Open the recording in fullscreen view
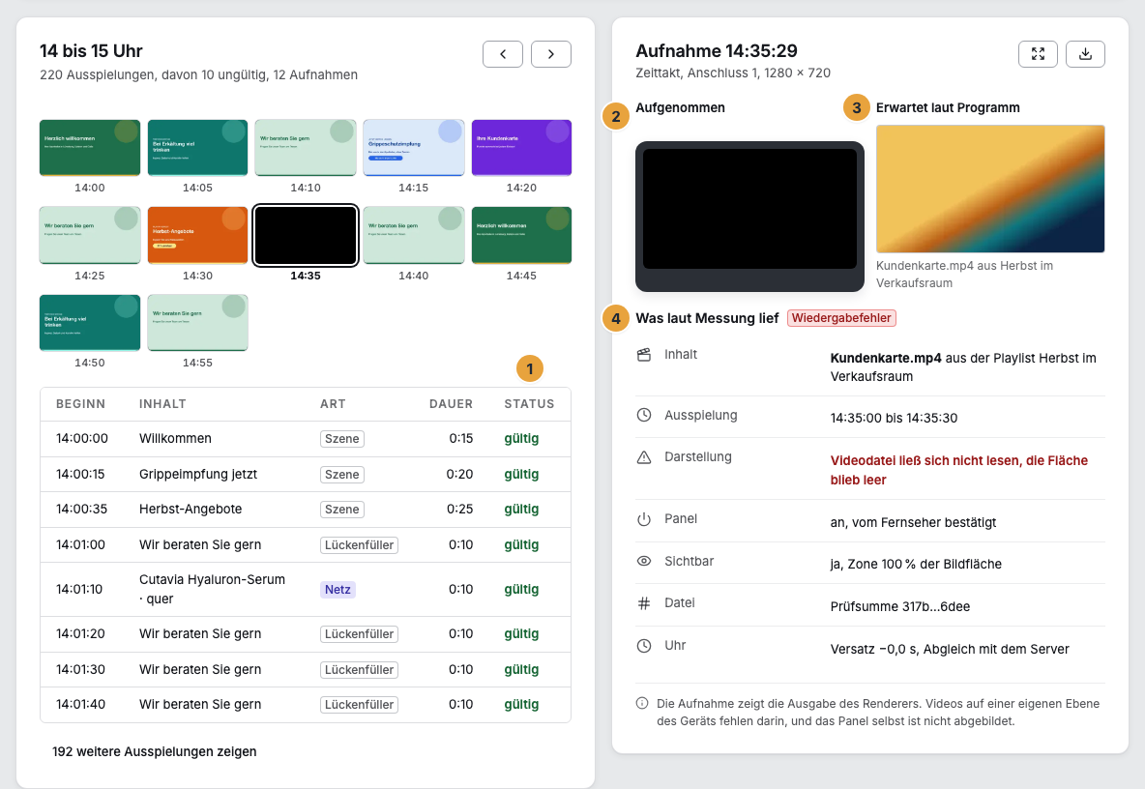Viewport: 1145px width, 789px height. [x=1038, y=54]
